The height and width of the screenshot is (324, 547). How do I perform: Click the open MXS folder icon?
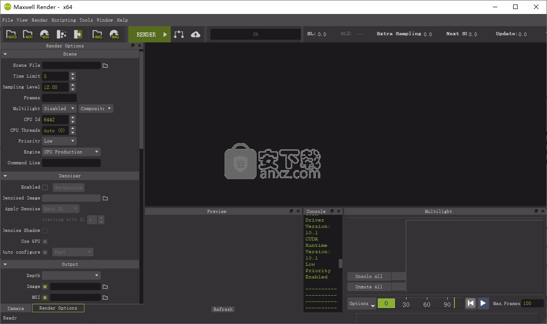point(12,34)
